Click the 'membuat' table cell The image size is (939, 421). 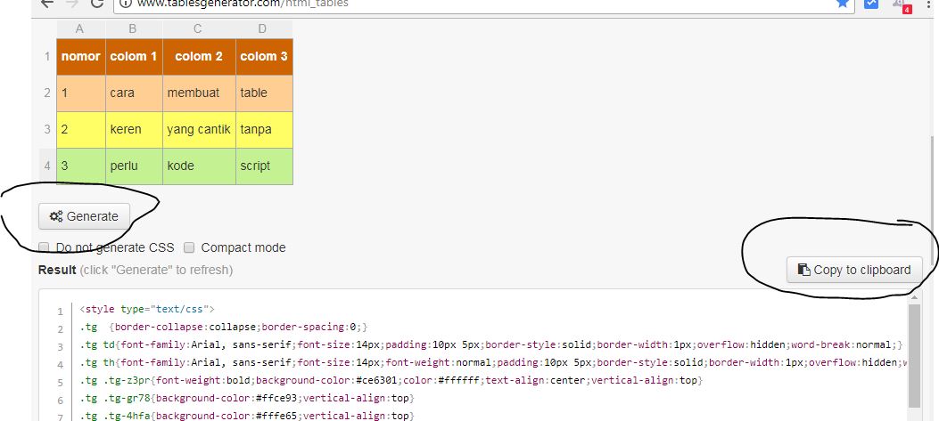click(199, 93)
